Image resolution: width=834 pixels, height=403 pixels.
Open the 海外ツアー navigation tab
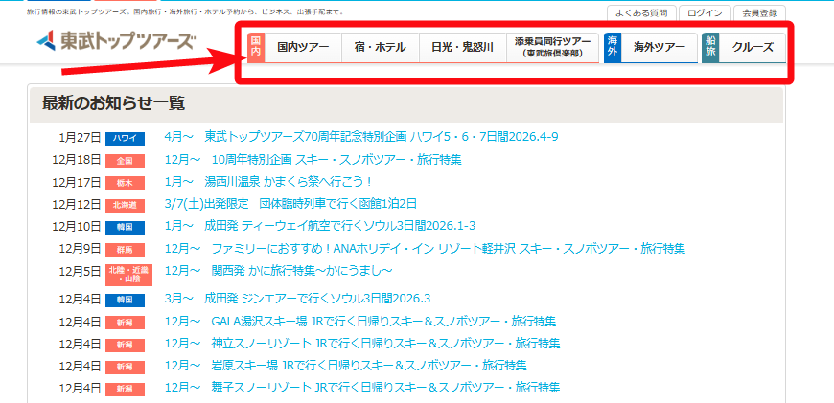coord(659,47)
